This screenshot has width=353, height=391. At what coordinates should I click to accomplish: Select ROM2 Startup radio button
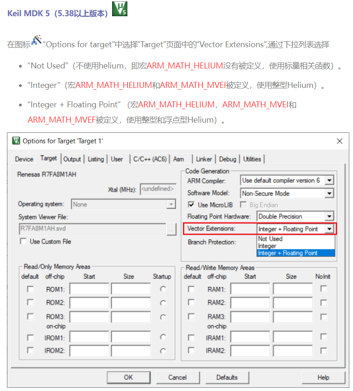click(163, 303)
